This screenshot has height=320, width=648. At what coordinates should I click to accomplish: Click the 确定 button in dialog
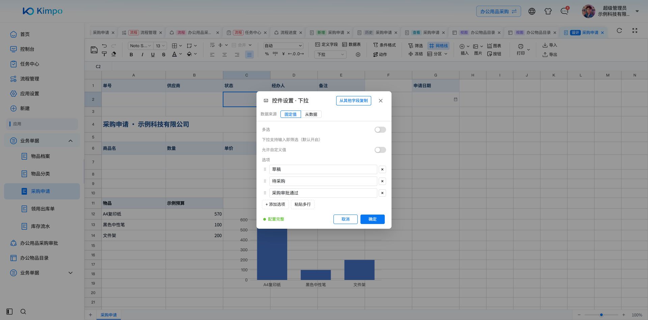(373, 219)
